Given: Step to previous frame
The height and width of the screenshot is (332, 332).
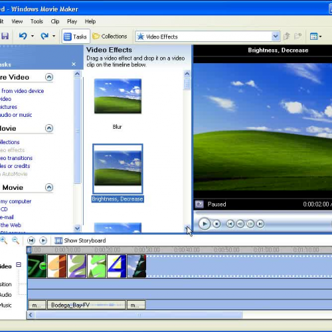Looking at the screenshot, I should coord(240,224).
